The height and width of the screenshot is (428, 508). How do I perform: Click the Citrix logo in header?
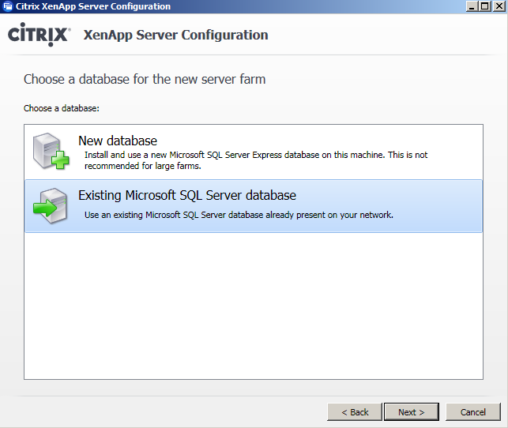[39, 34]
